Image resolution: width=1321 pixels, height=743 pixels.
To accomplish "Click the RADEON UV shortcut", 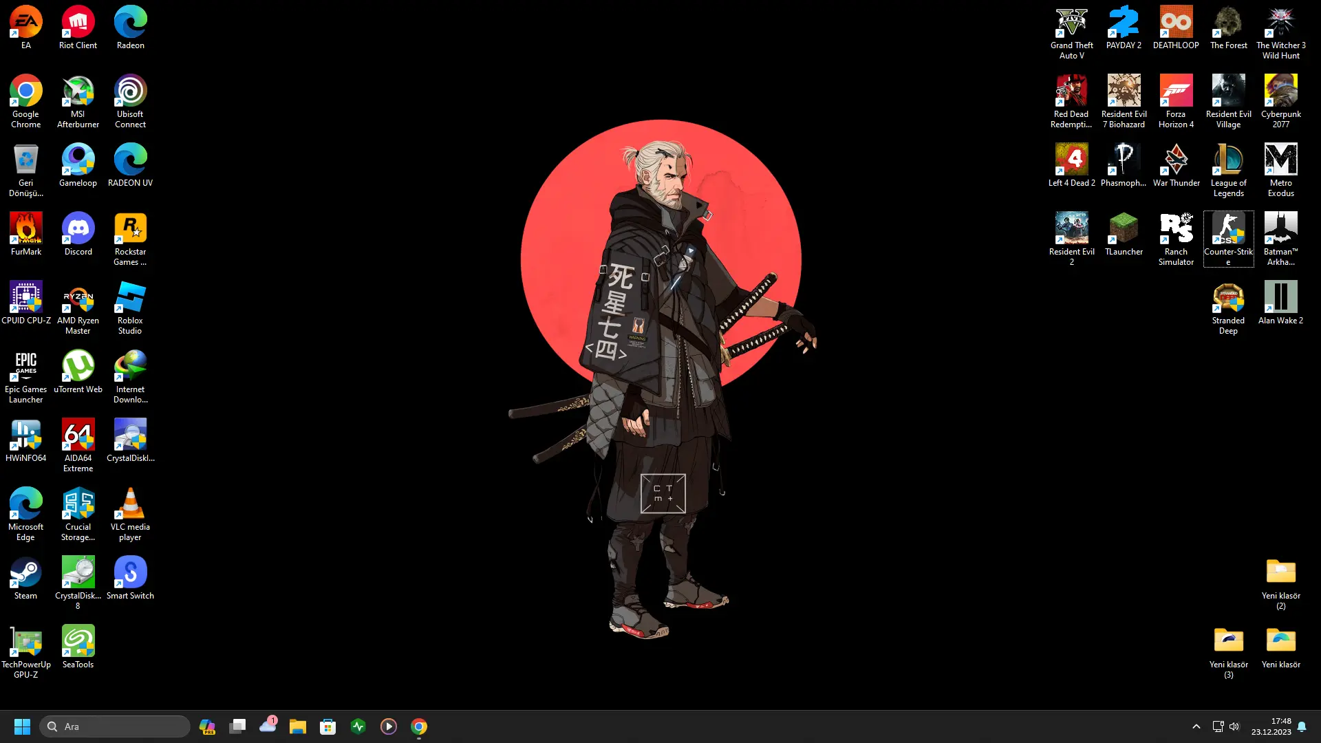I will (130, 165).
